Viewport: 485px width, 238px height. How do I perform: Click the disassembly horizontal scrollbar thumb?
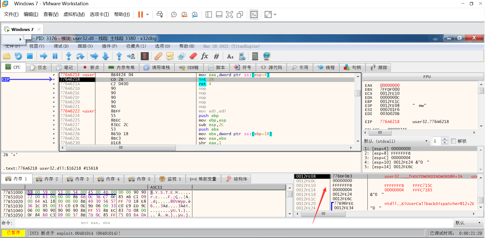point(121,148)
